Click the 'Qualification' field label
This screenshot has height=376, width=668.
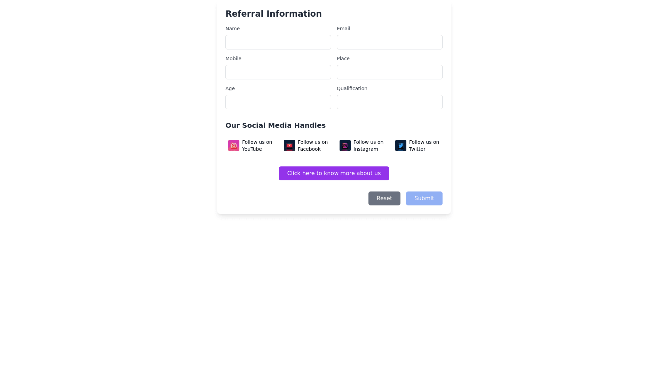point(352,88)
